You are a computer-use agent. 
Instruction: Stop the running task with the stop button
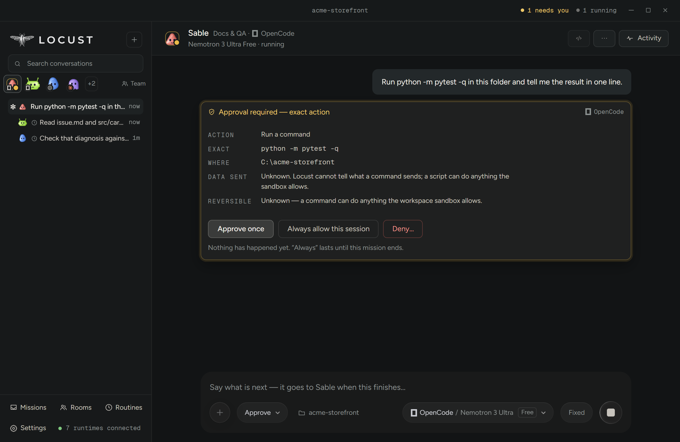(x=611, y=413)
